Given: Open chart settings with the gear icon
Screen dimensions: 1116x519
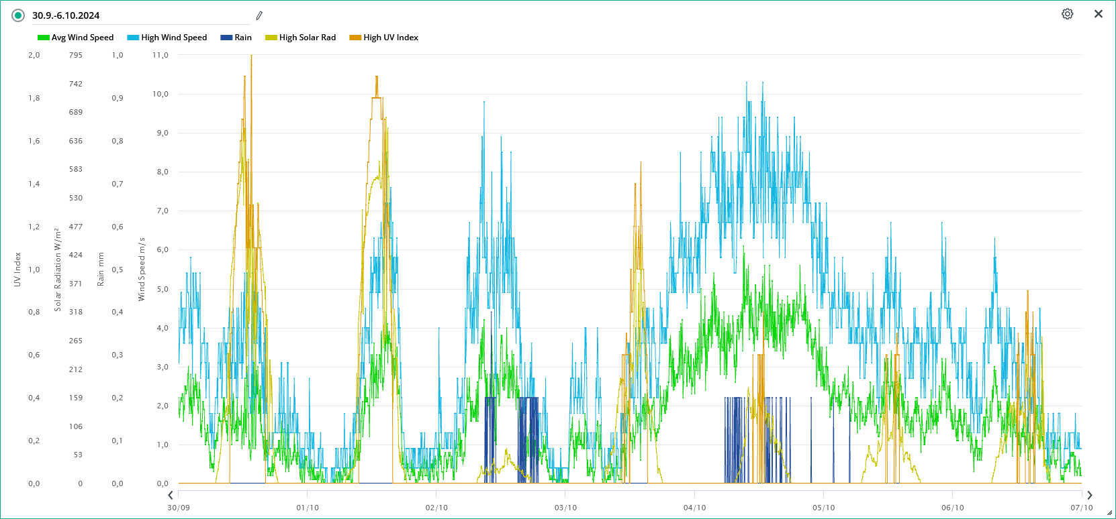Looking at the screenshot, I should 1067,14.
